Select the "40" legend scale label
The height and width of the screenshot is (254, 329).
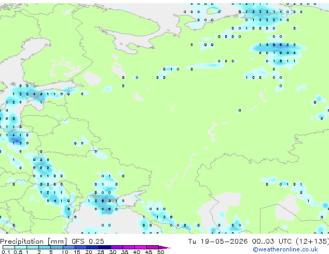(136, 252)
